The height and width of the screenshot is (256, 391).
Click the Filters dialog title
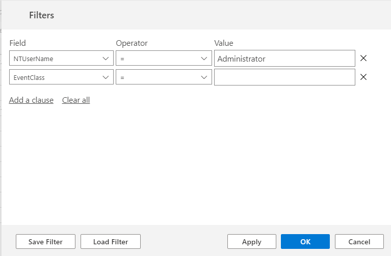pyautogui.click(x=41, y=15)
